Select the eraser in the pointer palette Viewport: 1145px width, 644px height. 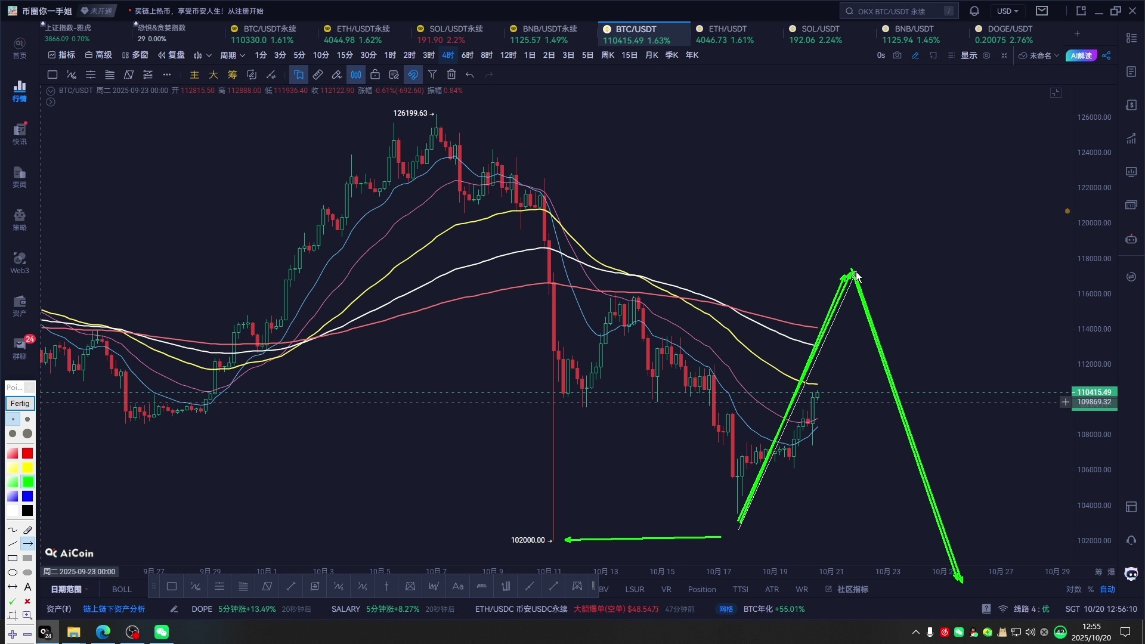tap(27, 530)
